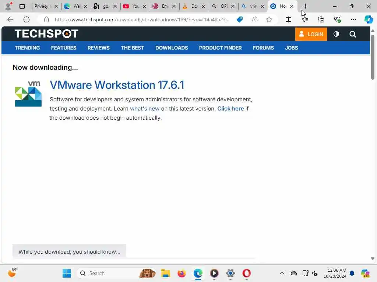Open a new tab with plus button
This screenshot has width=377, height=282.
point(305,6)
